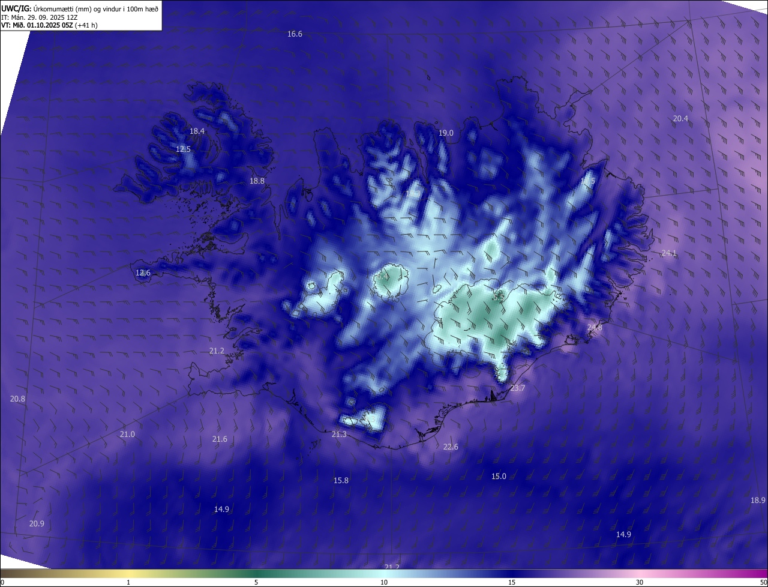Image resolution: width=768 pixels, height=587 pixels.
Task: Click the 50 tick on the color scale
Action: 763,582
